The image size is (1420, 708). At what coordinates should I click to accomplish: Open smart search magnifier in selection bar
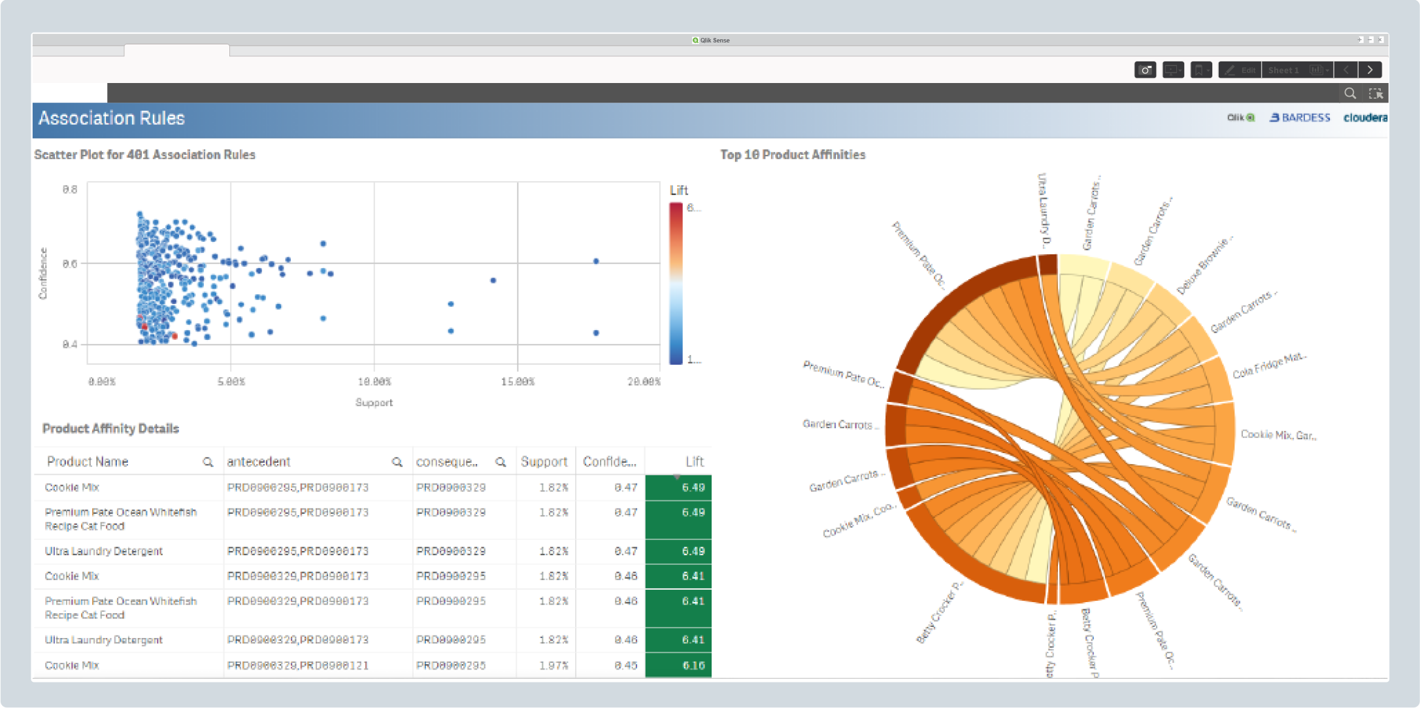pos(1350,93)
